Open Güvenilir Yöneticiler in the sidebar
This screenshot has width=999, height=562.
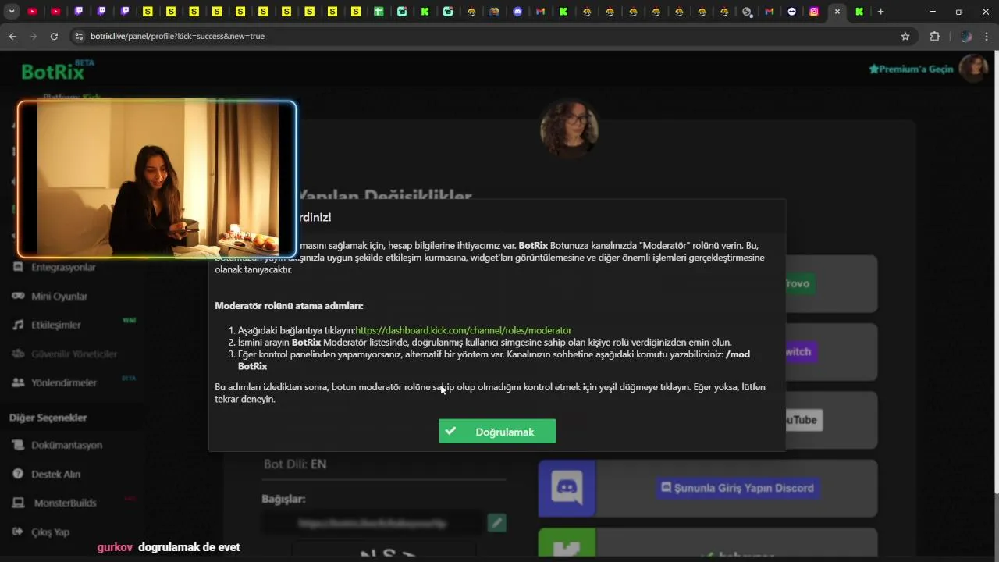point(74,354)
